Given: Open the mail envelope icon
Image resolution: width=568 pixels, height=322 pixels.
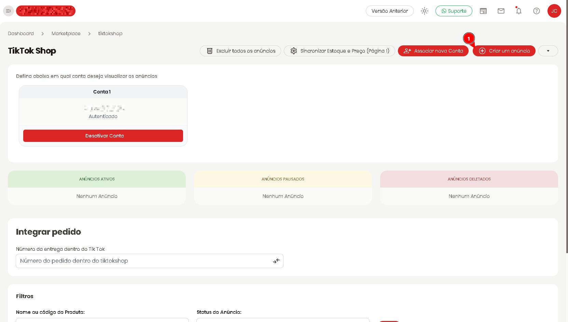Looking at the screenshot, I should 501,11.
